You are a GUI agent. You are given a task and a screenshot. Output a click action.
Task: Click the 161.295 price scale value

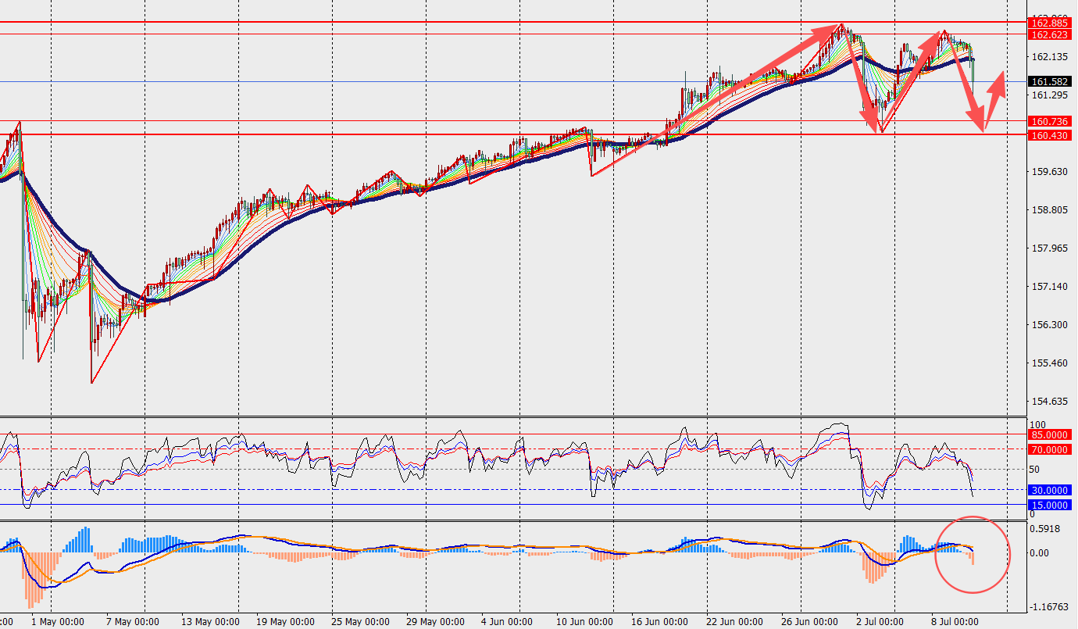[1050, 95]
